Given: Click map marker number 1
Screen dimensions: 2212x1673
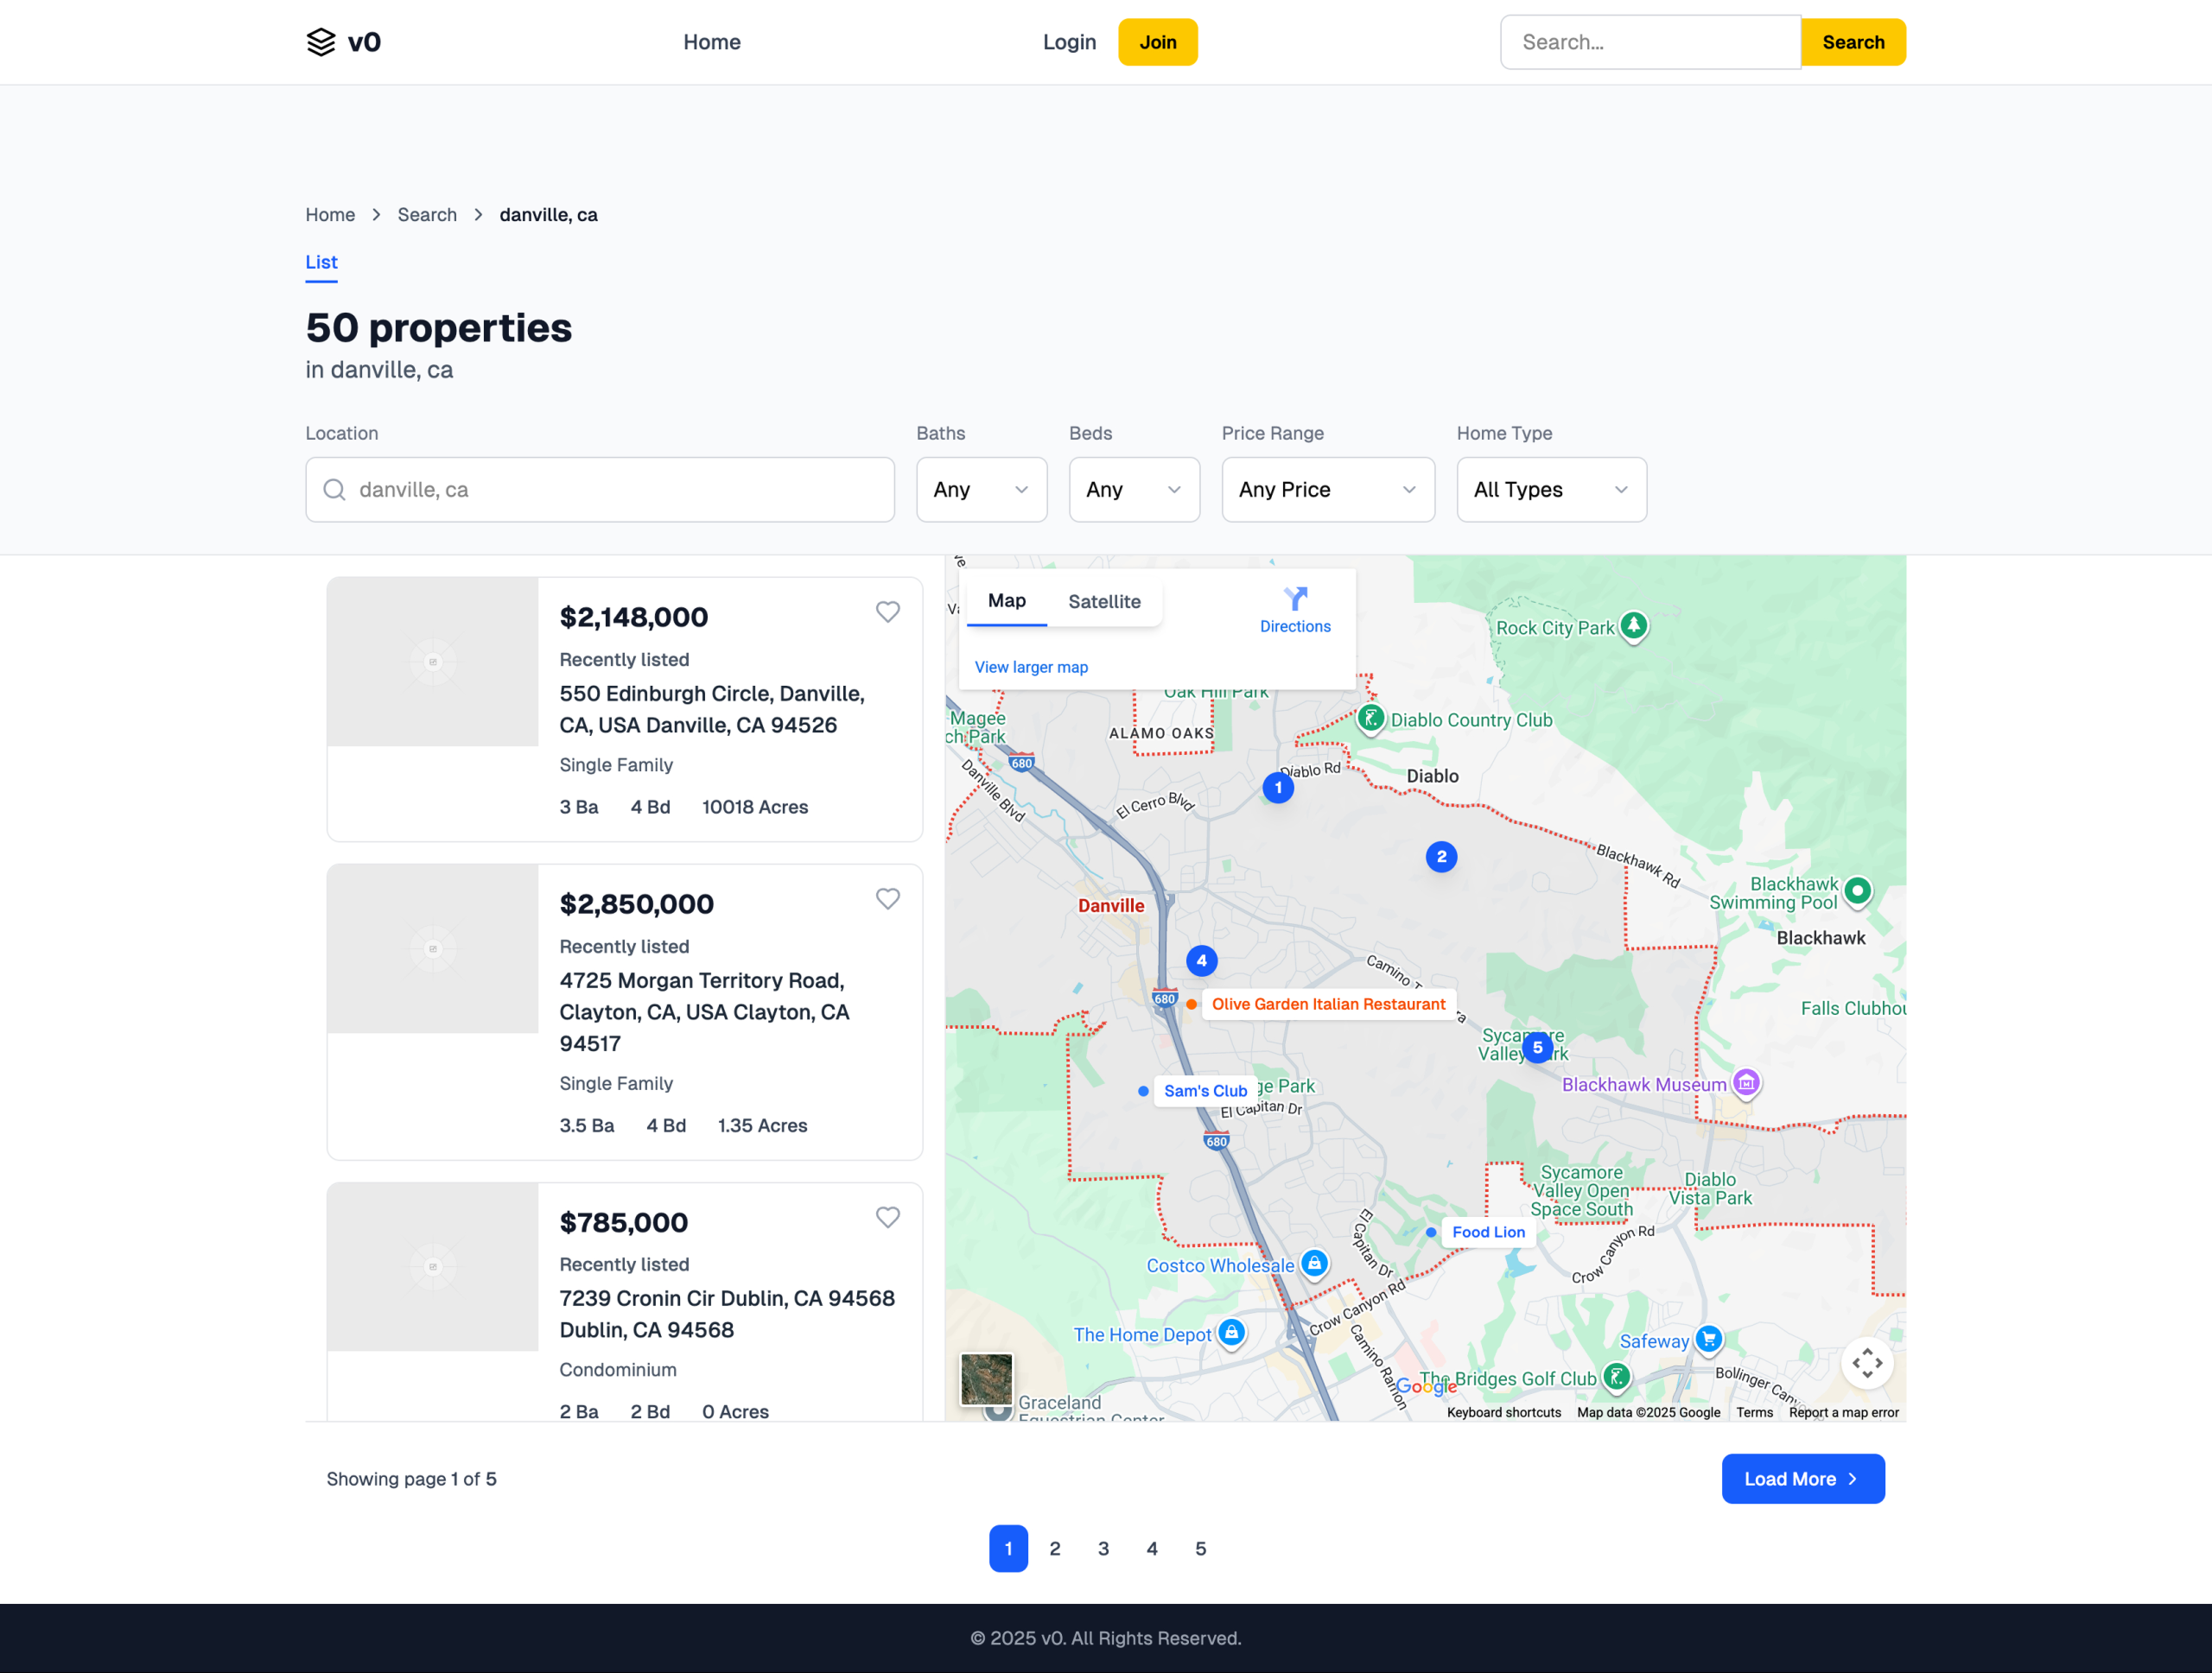Looking at the screenshot, I should (1277, 788).
